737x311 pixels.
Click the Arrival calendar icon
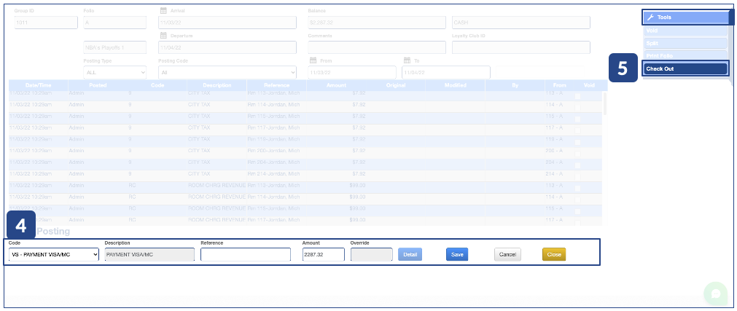pos(163,12)
